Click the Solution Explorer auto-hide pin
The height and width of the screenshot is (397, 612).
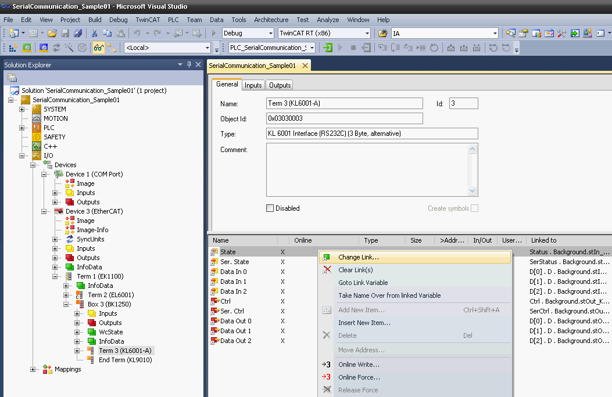[189, 64]
